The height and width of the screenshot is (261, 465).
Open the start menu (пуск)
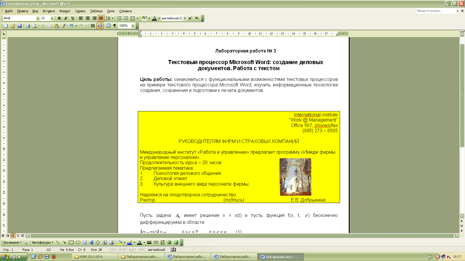[14, 257]
